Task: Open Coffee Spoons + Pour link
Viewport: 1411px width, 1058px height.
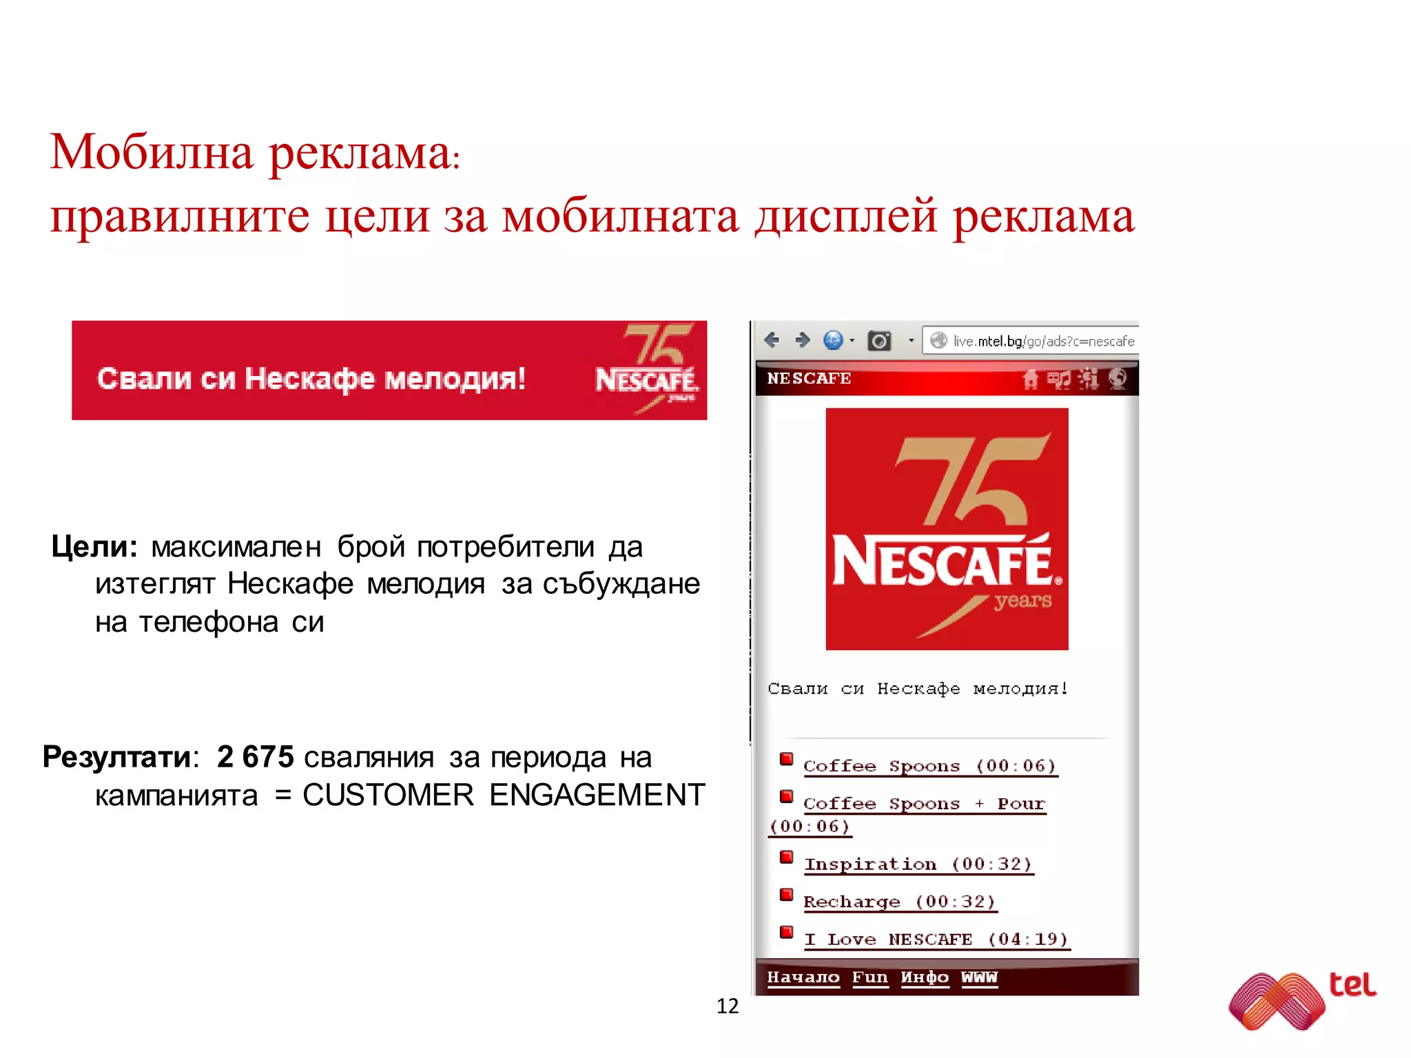Action: (x=924, y=804)
